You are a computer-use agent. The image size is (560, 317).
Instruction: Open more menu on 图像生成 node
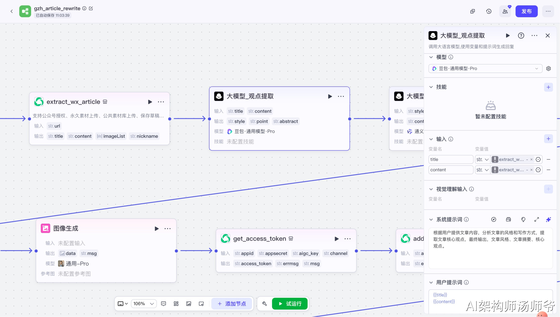(167, 229)
